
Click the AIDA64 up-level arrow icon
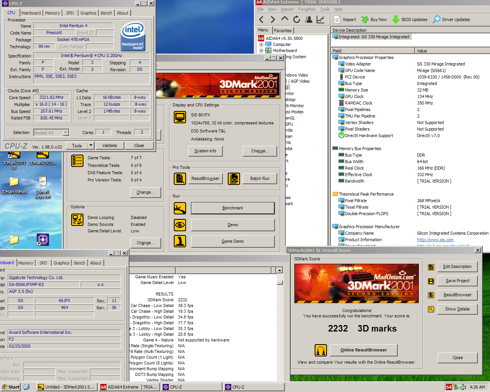[284, 19]
